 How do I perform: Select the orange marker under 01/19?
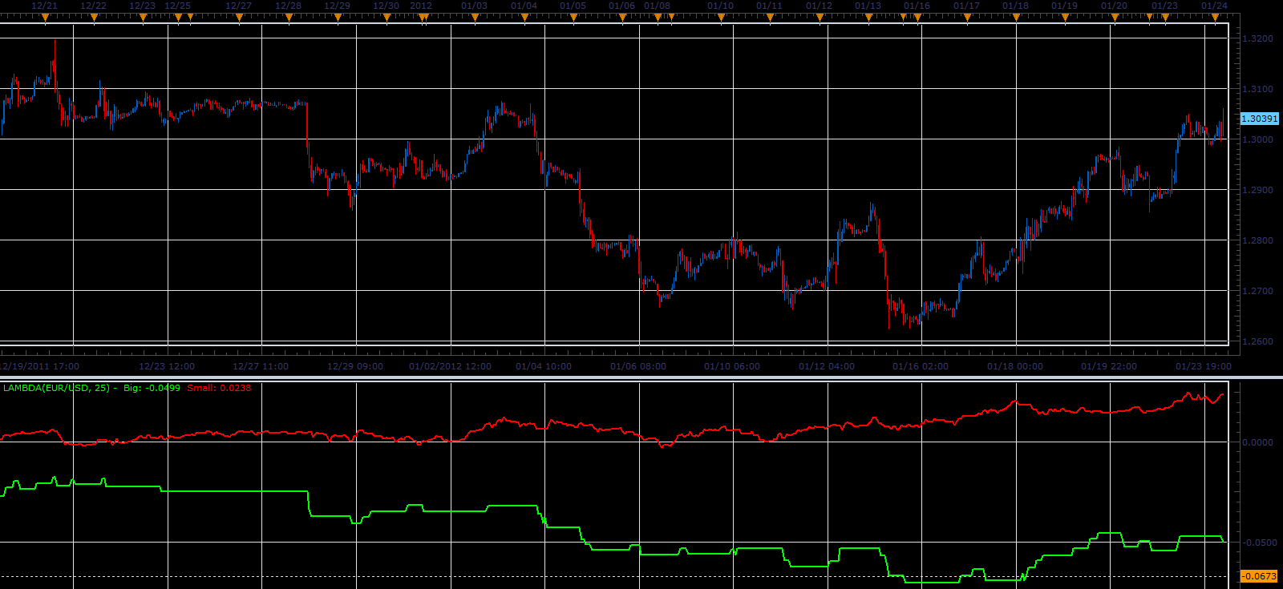pyautogui.click(x=1065, y=17)
